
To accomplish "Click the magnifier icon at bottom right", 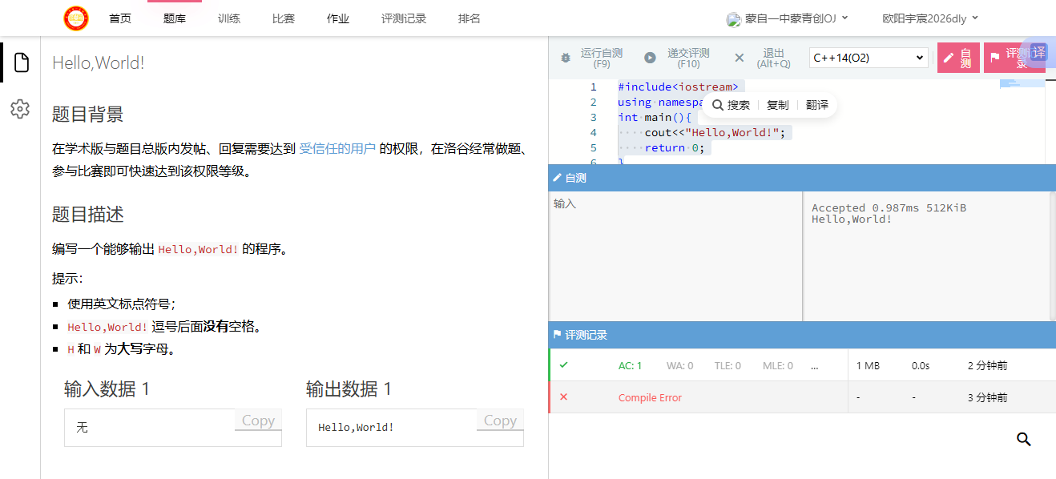I will click(x=1023, y=439).
